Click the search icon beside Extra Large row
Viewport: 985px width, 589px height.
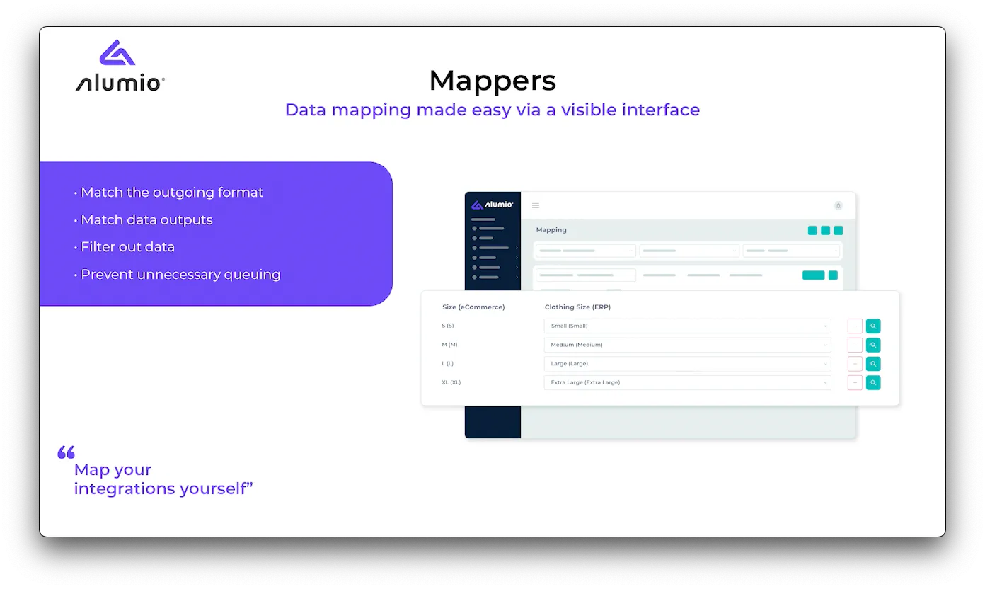coord(873,382)
